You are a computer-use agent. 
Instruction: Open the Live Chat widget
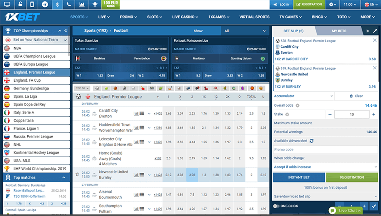[x=346, y=210]
